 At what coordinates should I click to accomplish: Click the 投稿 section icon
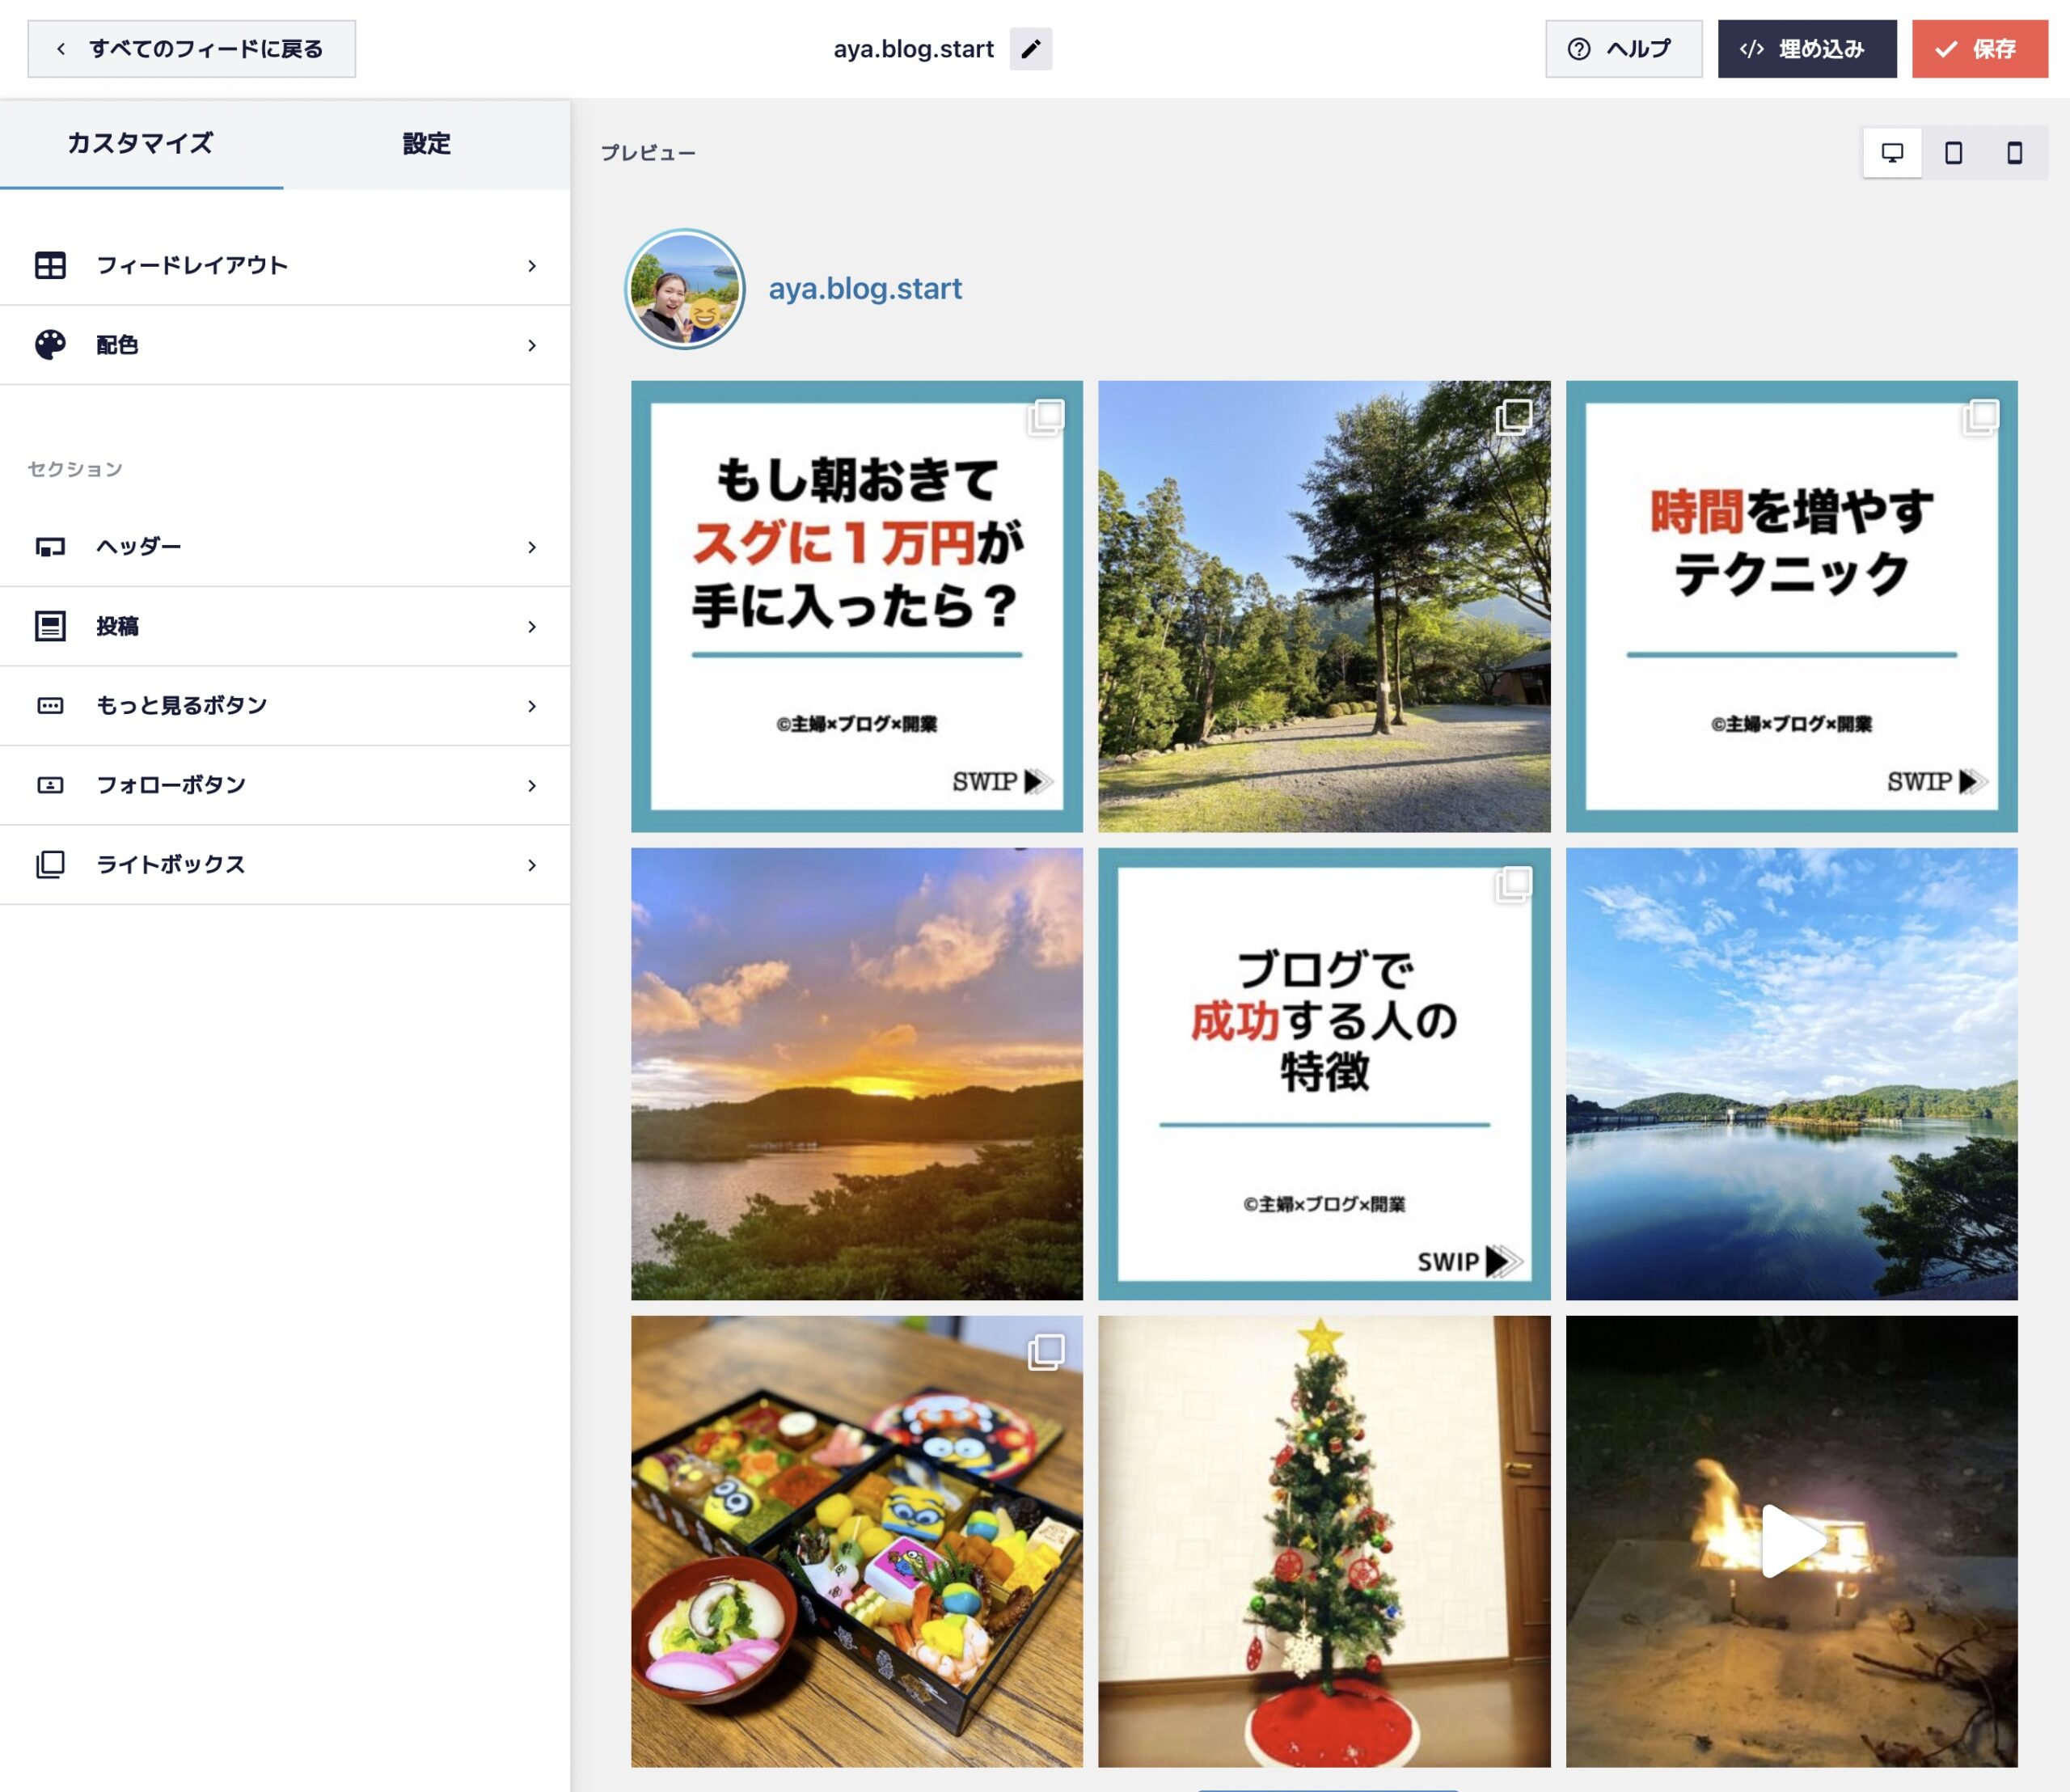point(50,626)
